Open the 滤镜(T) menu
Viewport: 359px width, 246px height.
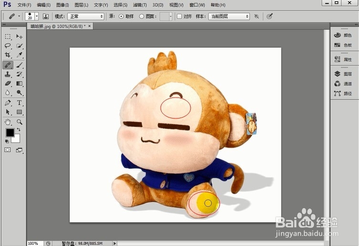coord(140,5)
